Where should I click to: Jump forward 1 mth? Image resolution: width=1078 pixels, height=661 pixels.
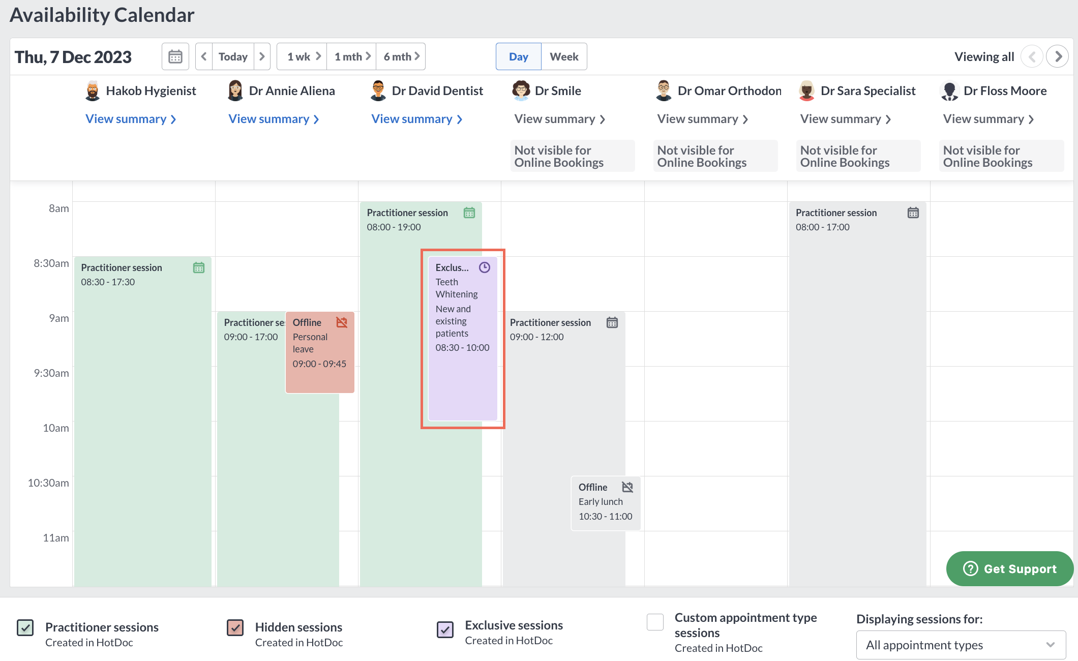point(352,56)
